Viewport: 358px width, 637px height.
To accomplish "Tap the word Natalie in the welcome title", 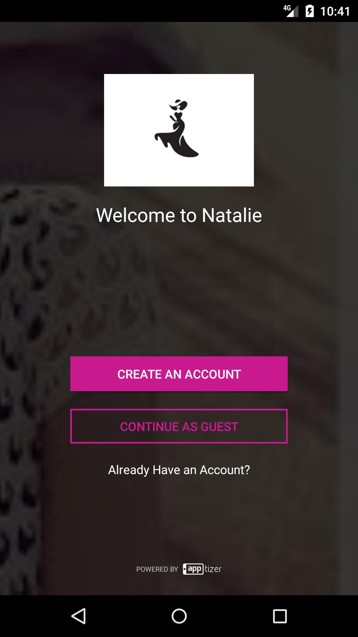I will click(232, 215).
